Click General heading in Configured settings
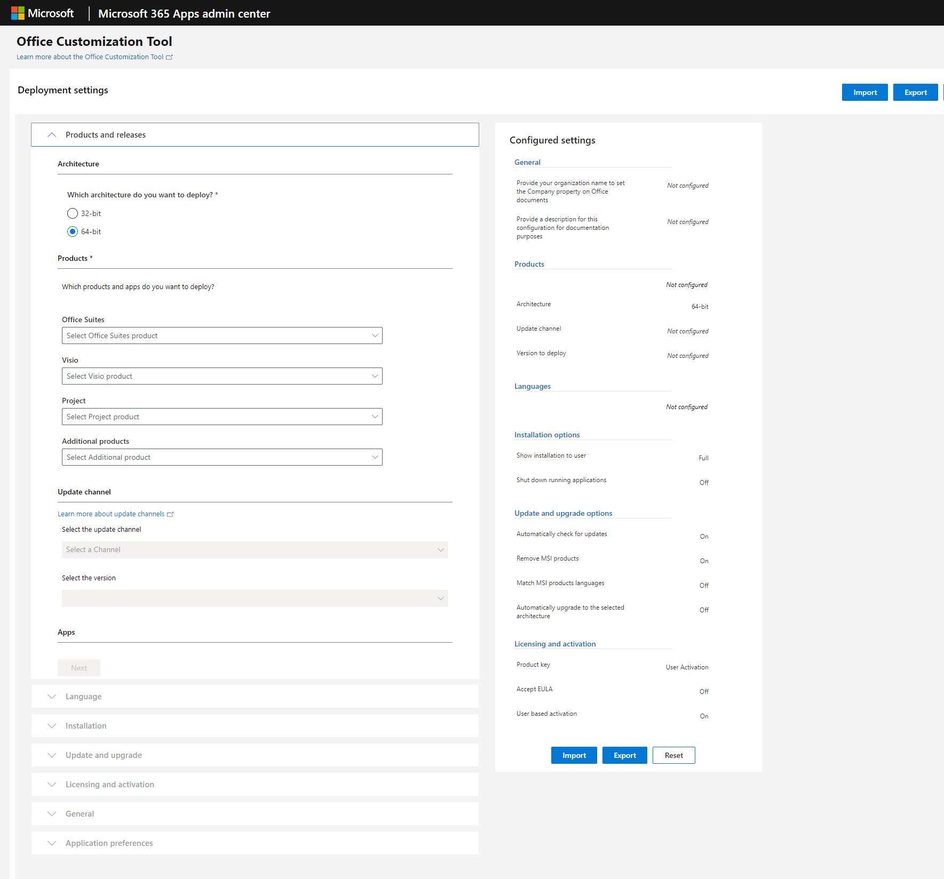The width and height of the screenshot is (944, 879). pyautogui.click(x=527, y=162)
